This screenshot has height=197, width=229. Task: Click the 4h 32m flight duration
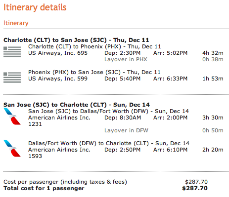click(213, 53)
